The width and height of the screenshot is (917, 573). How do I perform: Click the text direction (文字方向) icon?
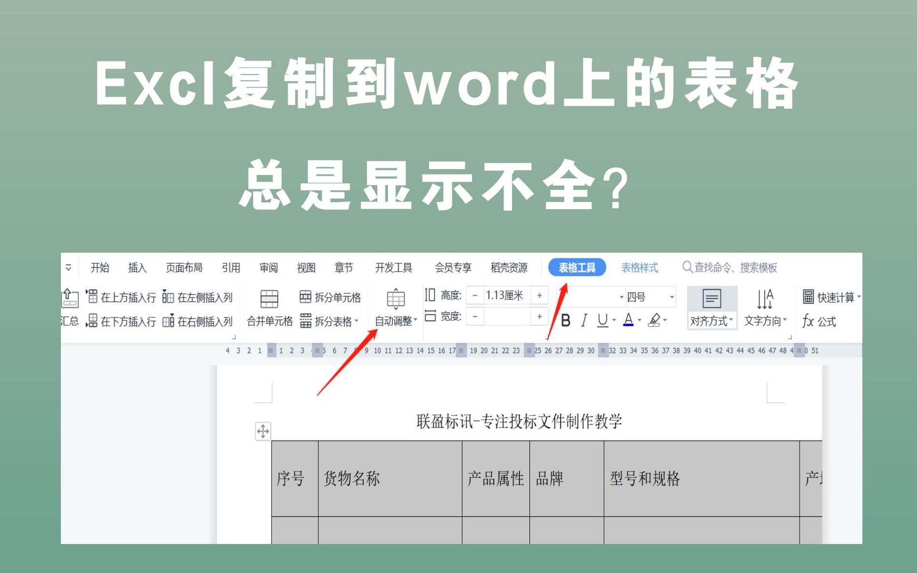pos(765,299)
